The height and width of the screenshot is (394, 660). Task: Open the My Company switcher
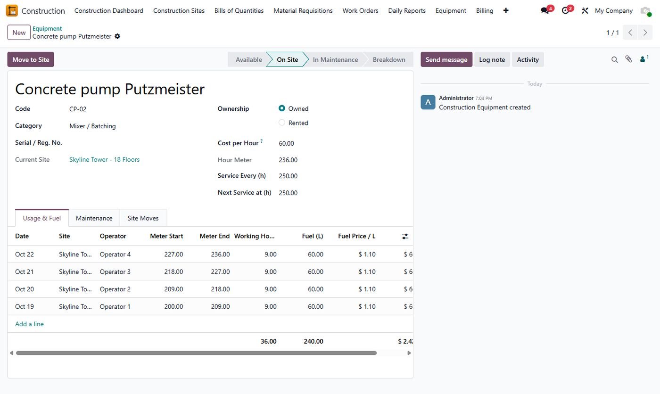(x=614, y=10)
